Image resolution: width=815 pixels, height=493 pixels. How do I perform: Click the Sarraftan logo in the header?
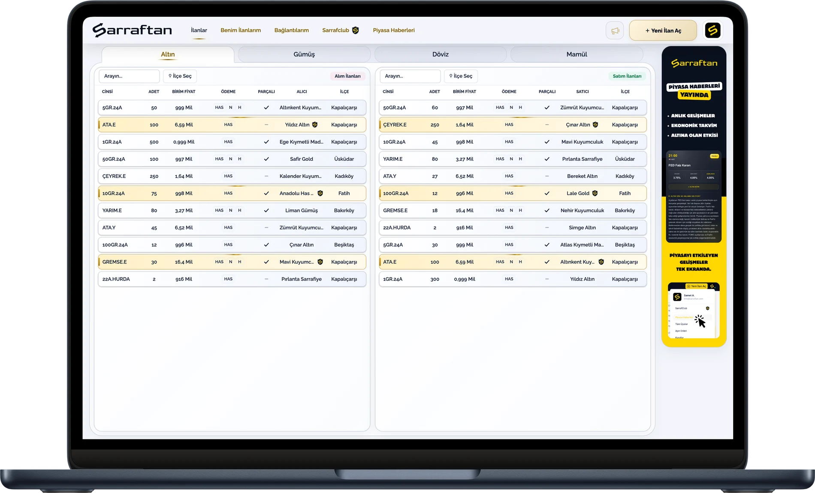132,30
